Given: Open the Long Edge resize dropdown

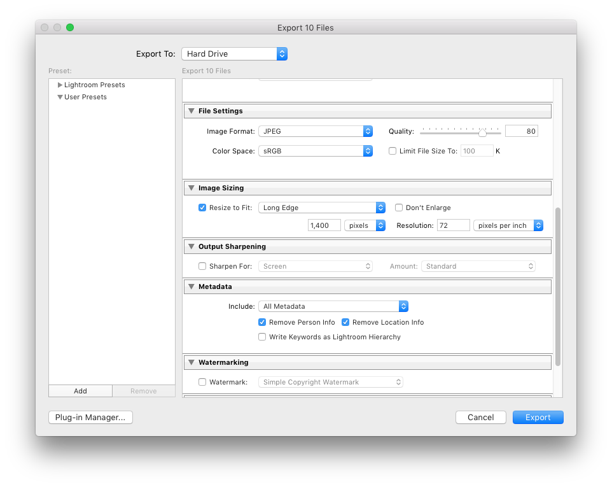Looking at the screenshot, I should point(322,208).
